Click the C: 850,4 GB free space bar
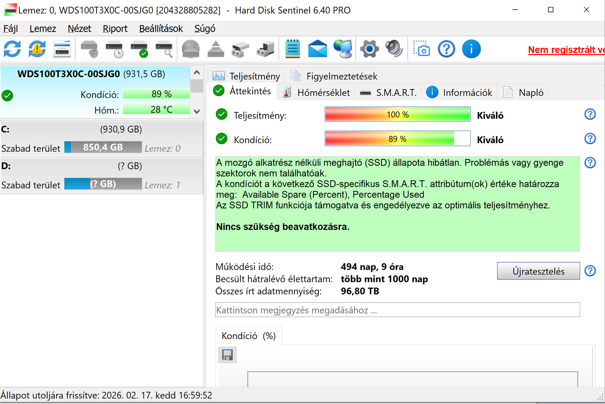 (103, 147)
